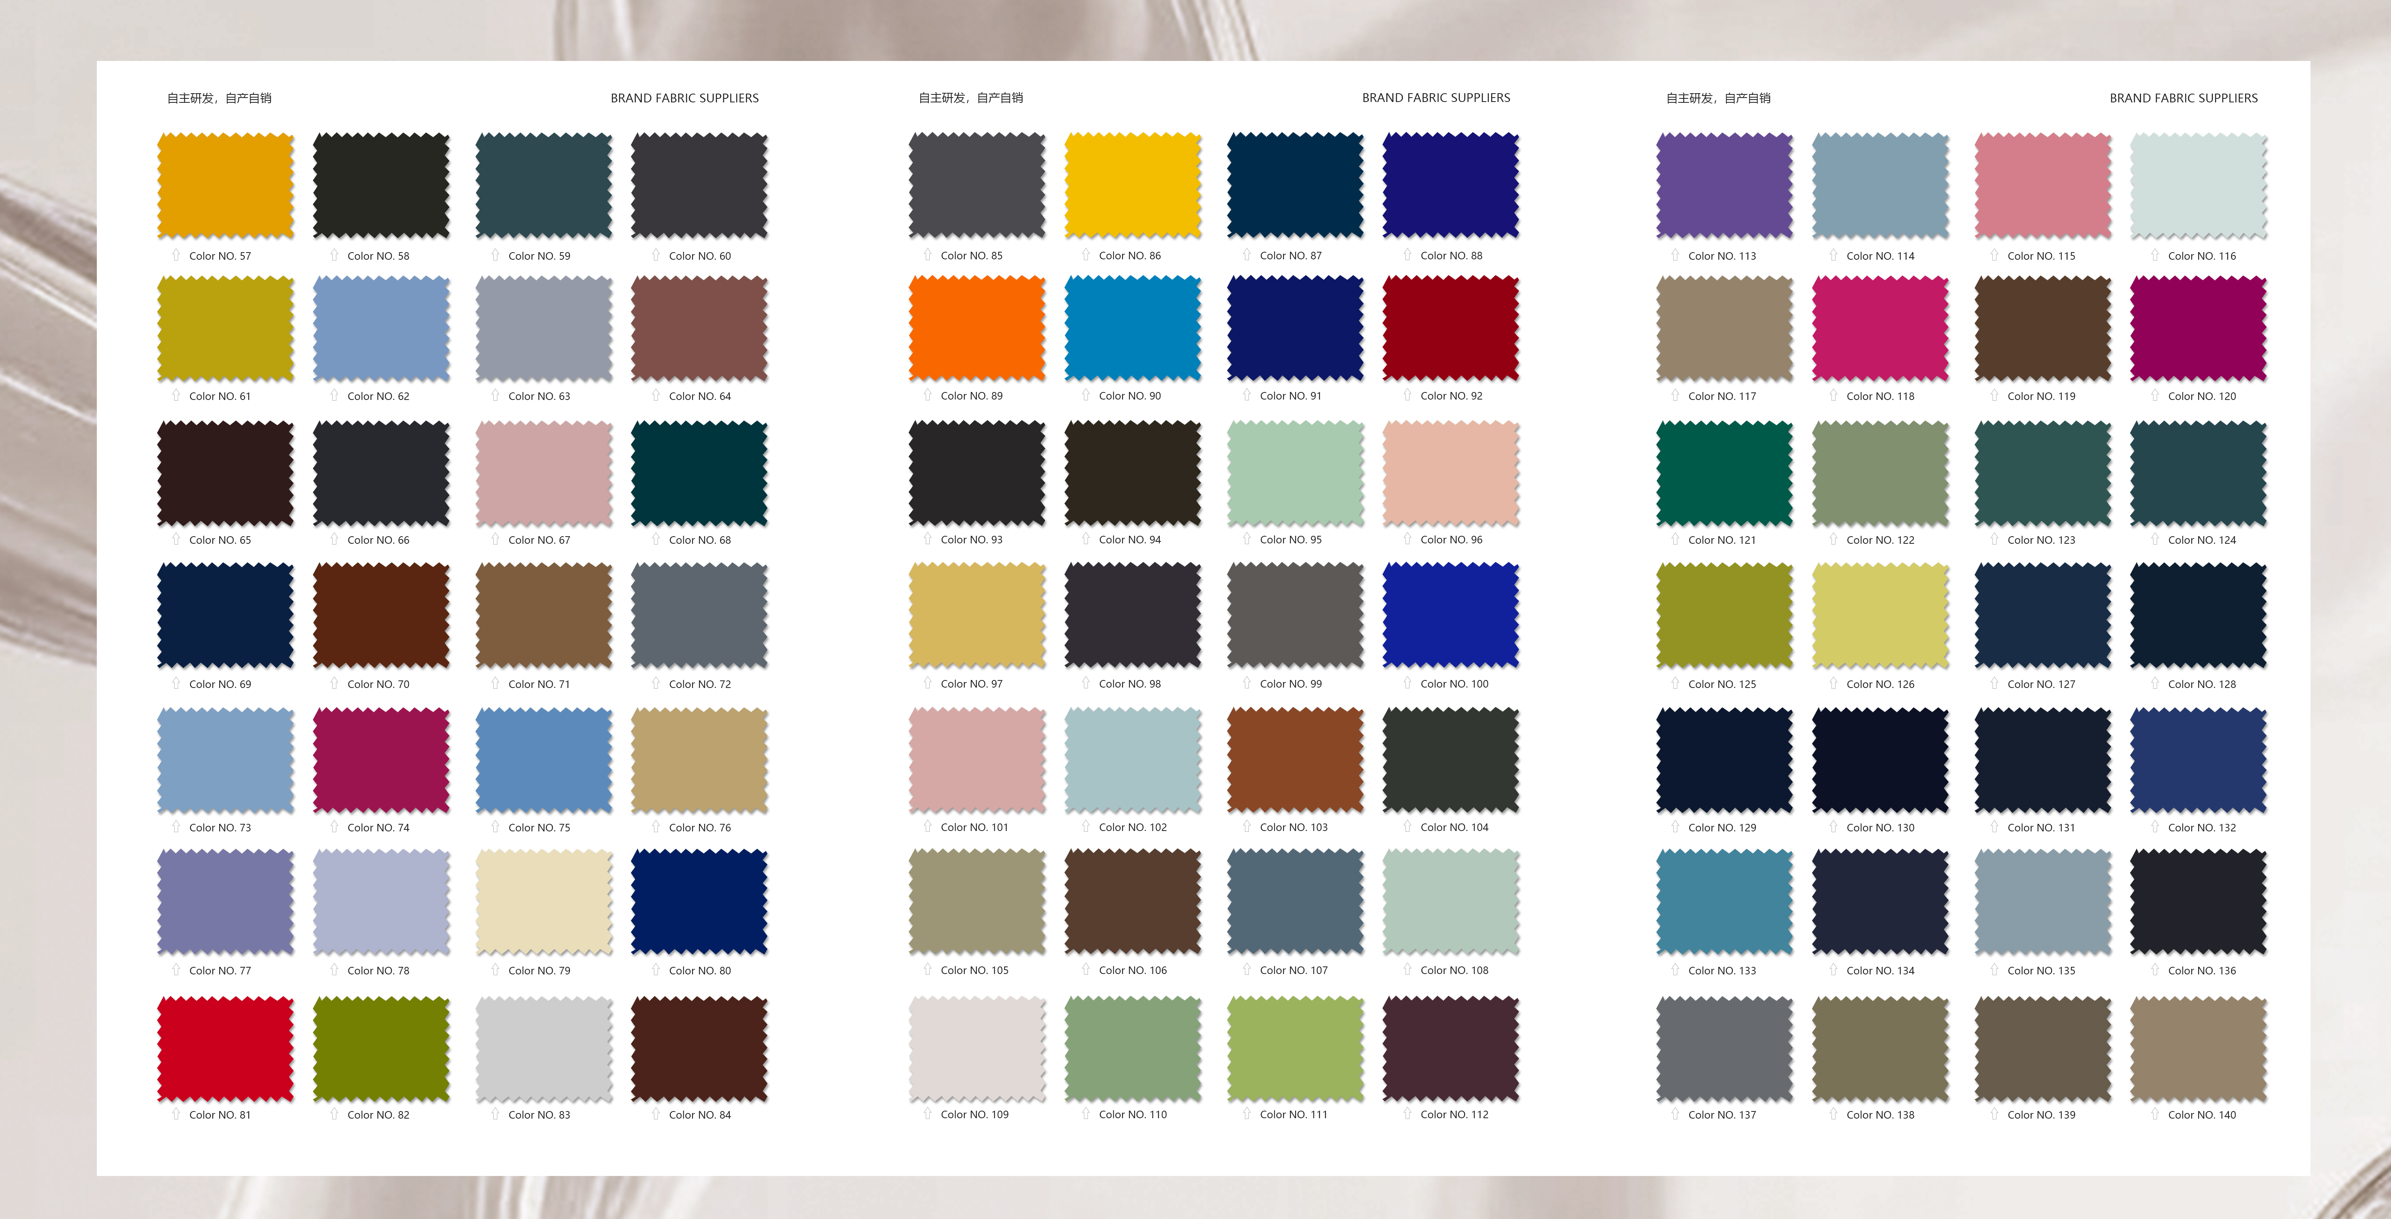Choose the olive green swatch Color NO. 82
The image size is (2391, 1219).
point(381,1048)
